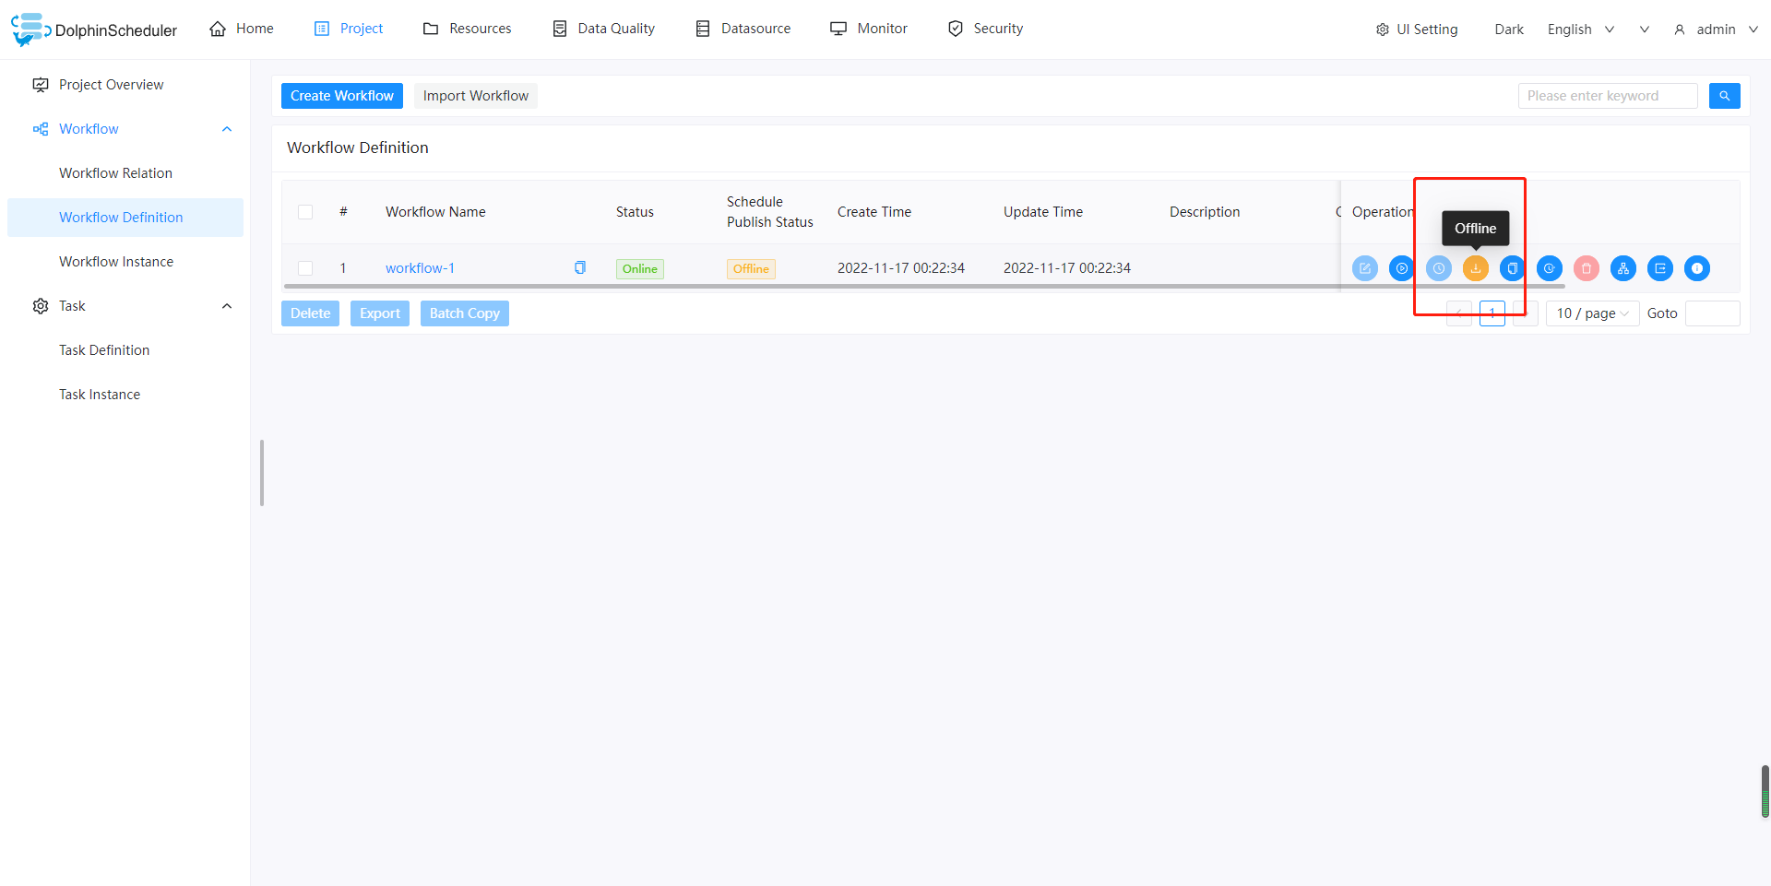Open the Data Quality menu
1771x886 pixels.
603,29
